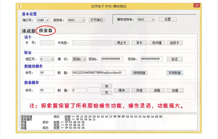
Task: Click the 存储 button
Action: (139, 91)
